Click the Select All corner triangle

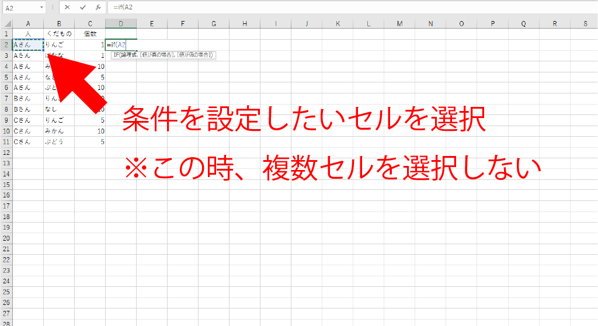coord(6,23)
